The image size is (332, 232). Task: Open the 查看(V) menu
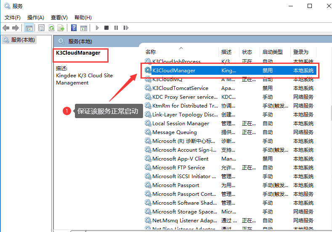[59, 18]
